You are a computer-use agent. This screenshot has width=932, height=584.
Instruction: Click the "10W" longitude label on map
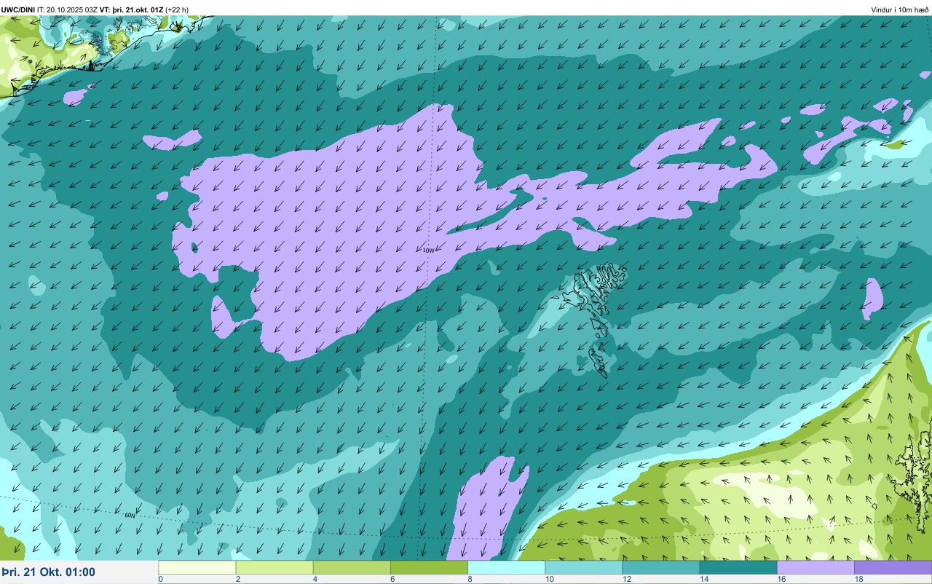(x=428, y=250)
